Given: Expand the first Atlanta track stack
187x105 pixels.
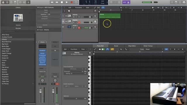Looking at the screenshot, I should [x=66, y=16].
